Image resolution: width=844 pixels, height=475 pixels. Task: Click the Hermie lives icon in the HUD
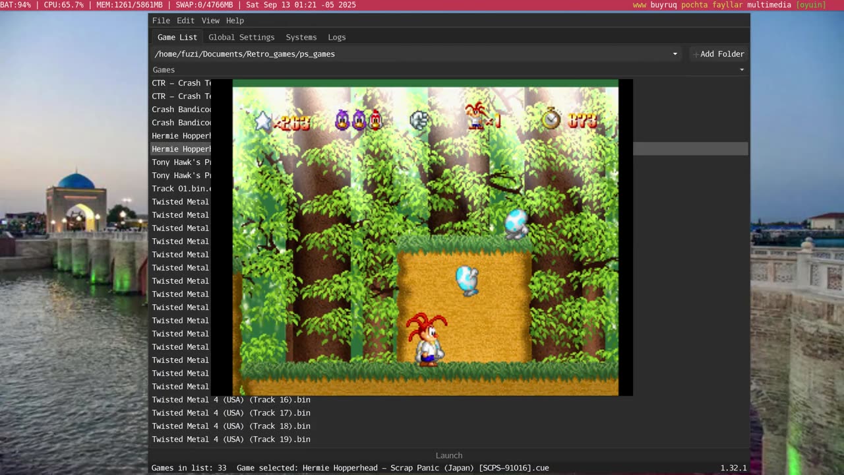pos(475,115)
